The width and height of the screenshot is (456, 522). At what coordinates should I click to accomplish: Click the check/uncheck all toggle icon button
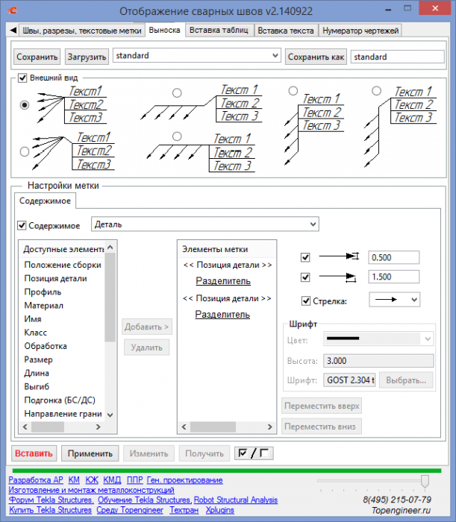point(254,453)
